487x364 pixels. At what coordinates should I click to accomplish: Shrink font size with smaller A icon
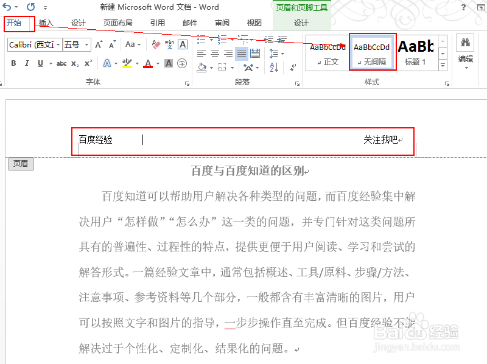112,44
